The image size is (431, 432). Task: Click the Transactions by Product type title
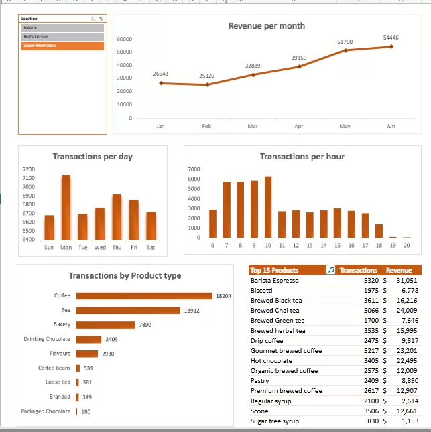pos(125,276)
